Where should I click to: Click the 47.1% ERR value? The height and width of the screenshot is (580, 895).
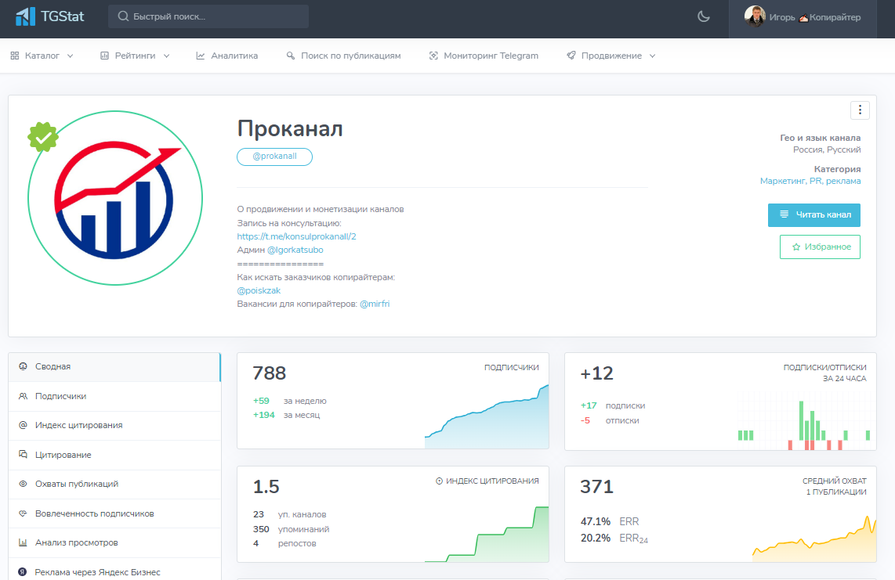coord(596,522)
